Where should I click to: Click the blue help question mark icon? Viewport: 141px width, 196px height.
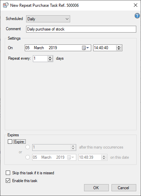coord(137,16)
